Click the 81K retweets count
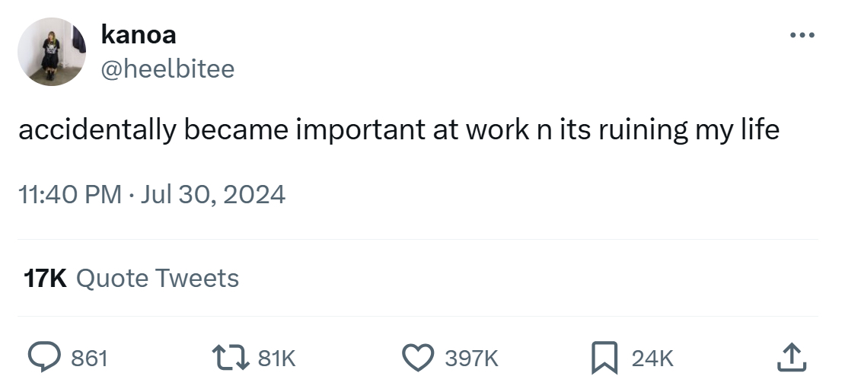 pyautogui.click(x=276, y=358)
